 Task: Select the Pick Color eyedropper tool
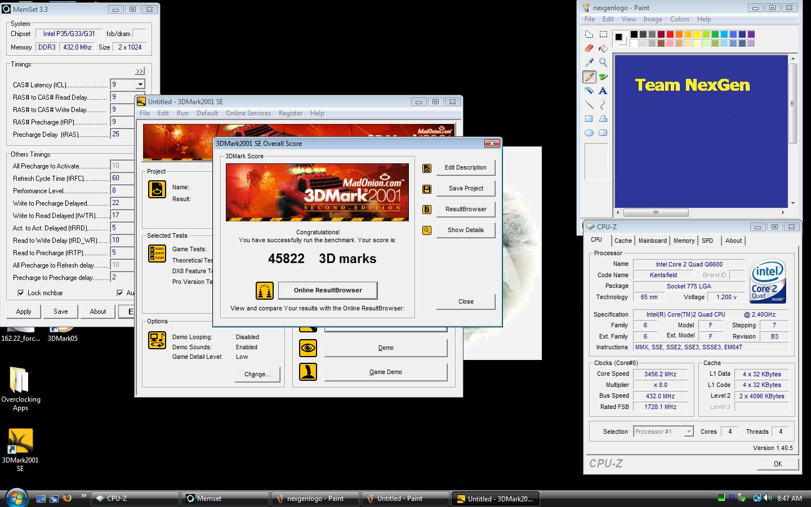click(x=589, y=63)
